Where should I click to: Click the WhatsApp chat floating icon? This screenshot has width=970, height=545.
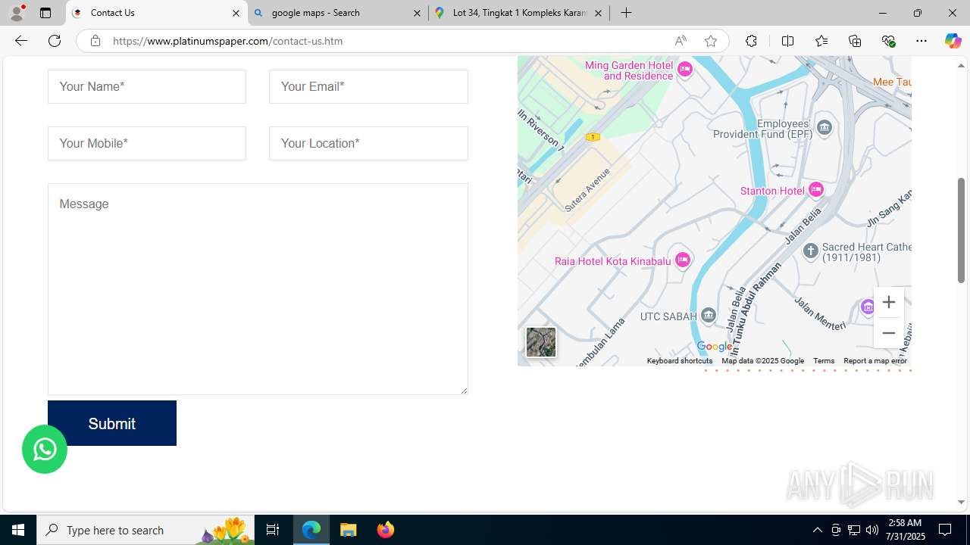pyautogui.click(x=45, y=450)
